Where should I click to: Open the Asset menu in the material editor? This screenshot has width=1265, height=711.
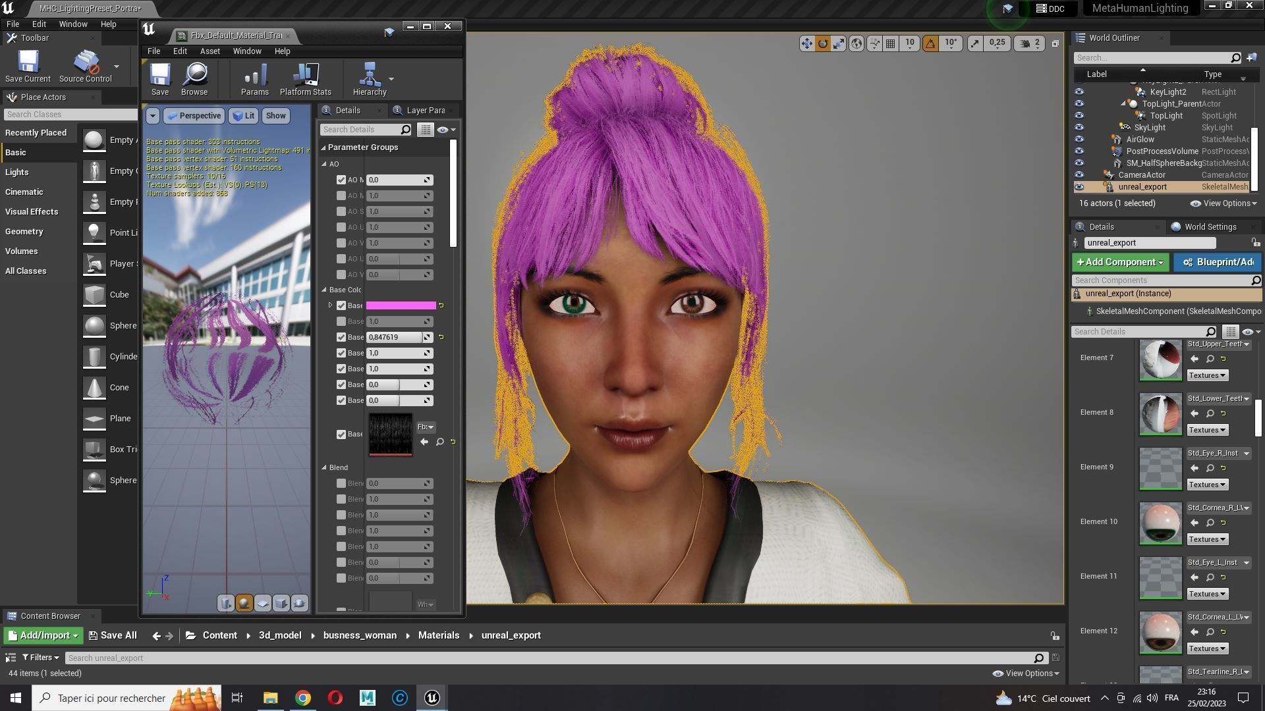pyautogui.click(x=210, y=51)
